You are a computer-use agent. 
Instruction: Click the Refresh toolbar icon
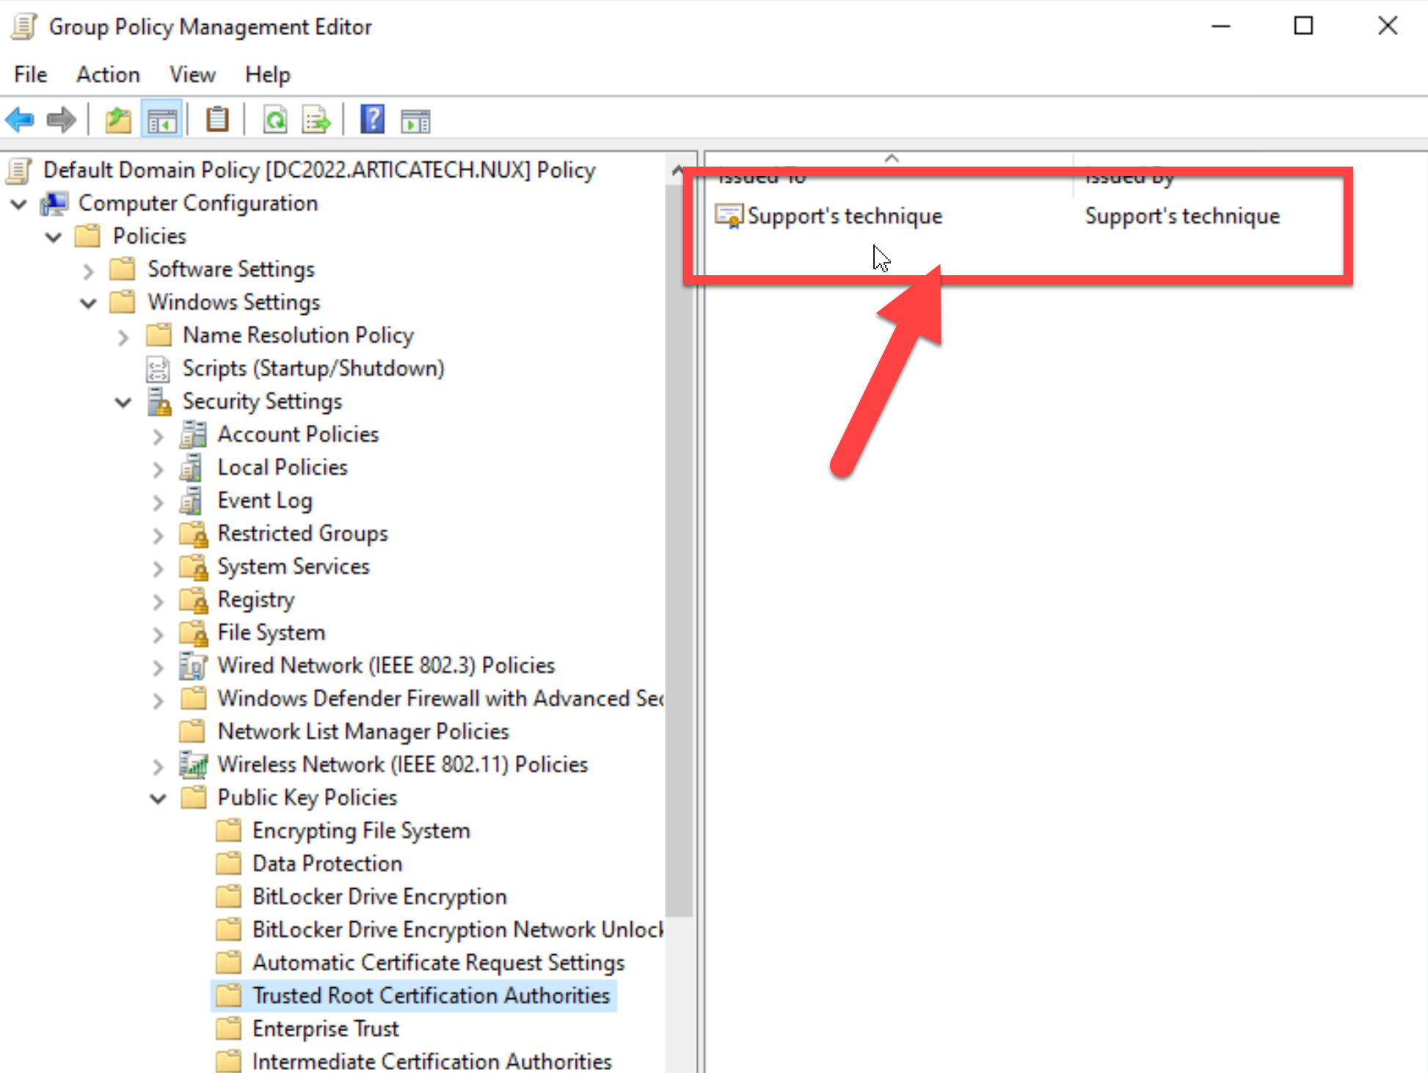pyautogui.click(x=275, y=120)
